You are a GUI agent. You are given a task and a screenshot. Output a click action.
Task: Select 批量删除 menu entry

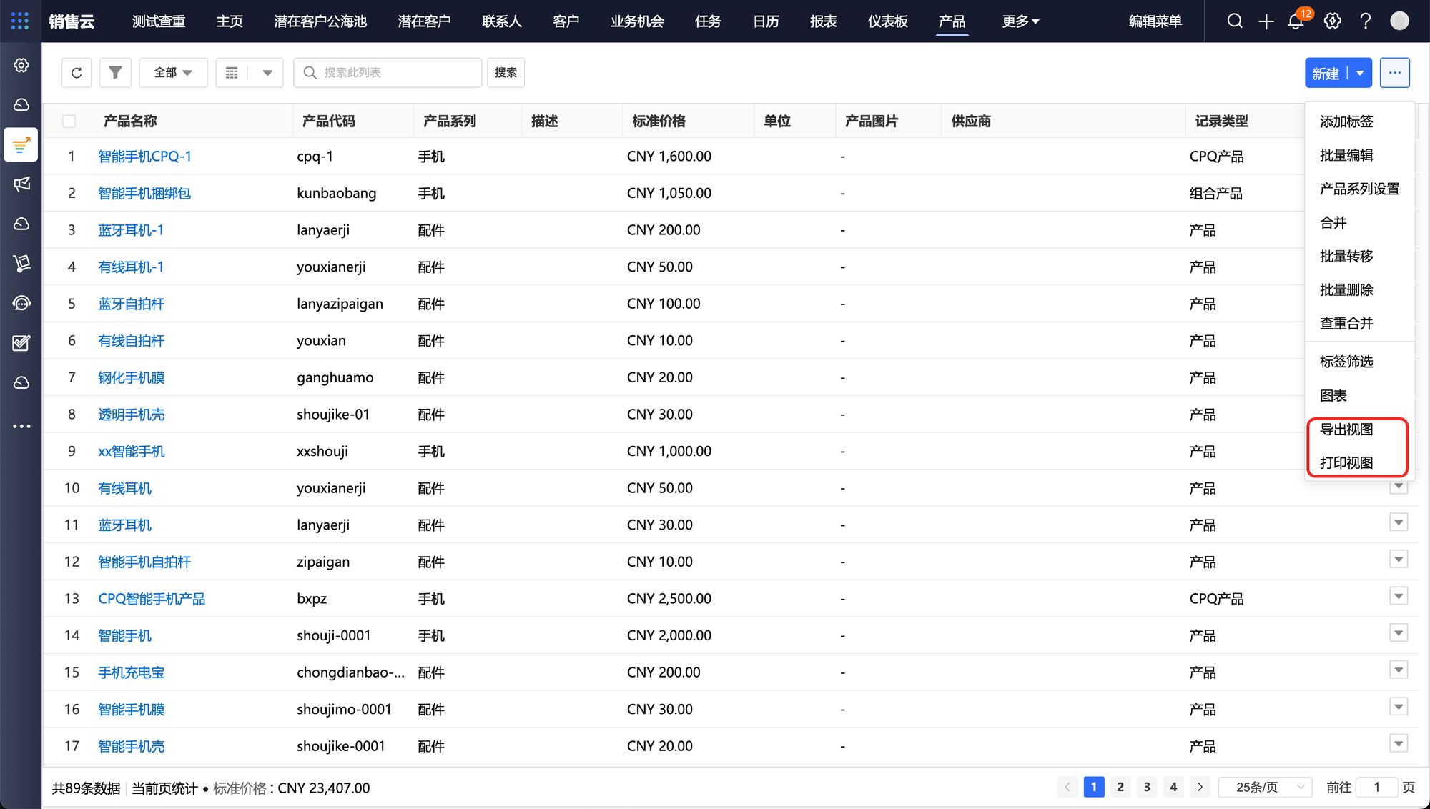pyautogui.click(x=1346, y=290)
